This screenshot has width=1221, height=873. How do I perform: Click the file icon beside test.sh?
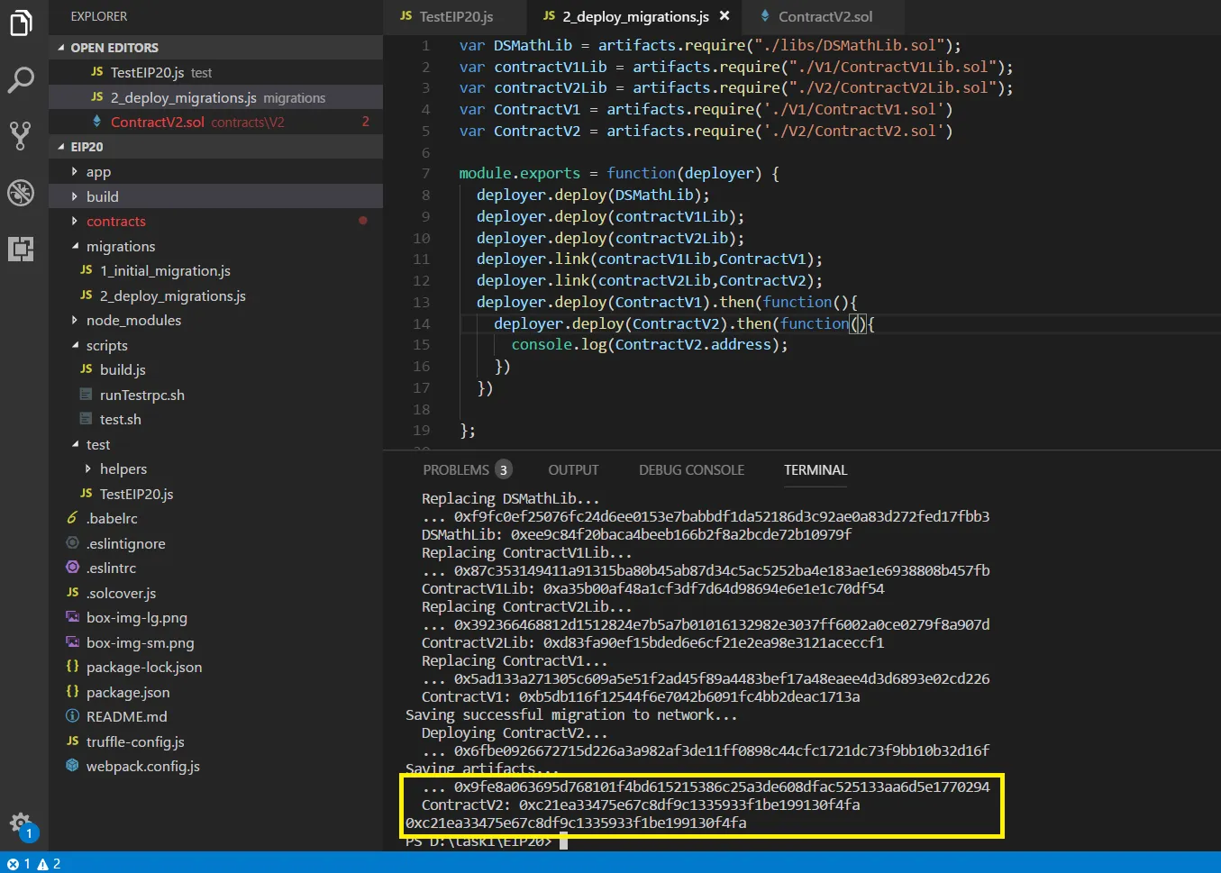pyautogui.click(x=86, y=419)
